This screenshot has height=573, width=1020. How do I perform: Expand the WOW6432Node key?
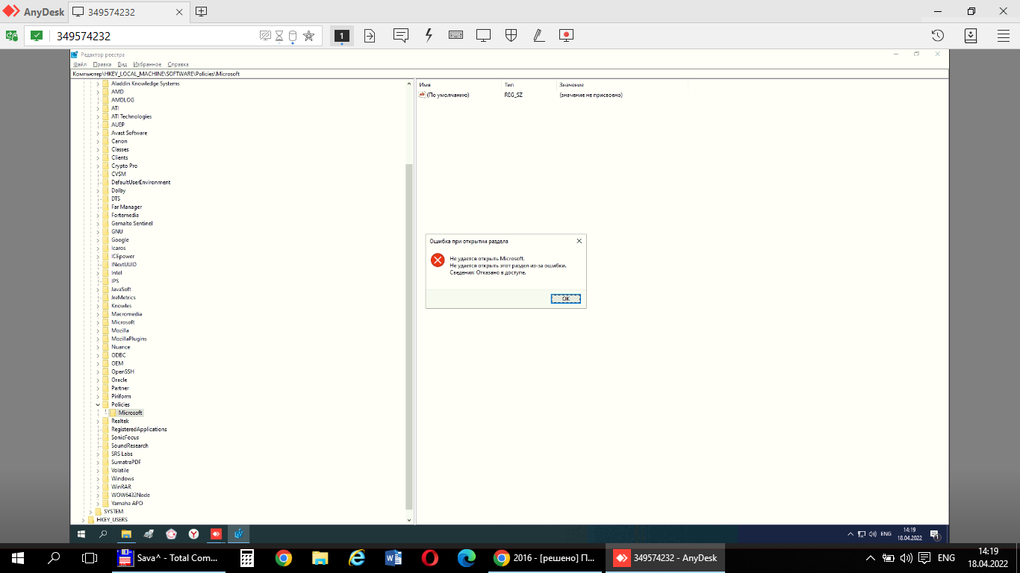(98, 495)
